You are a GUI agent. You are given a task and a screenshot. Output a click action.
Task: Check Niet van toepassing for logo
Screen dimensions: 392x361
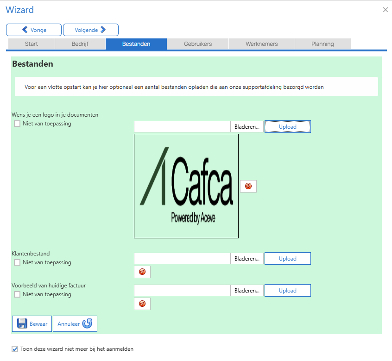[x=17, y=124]
